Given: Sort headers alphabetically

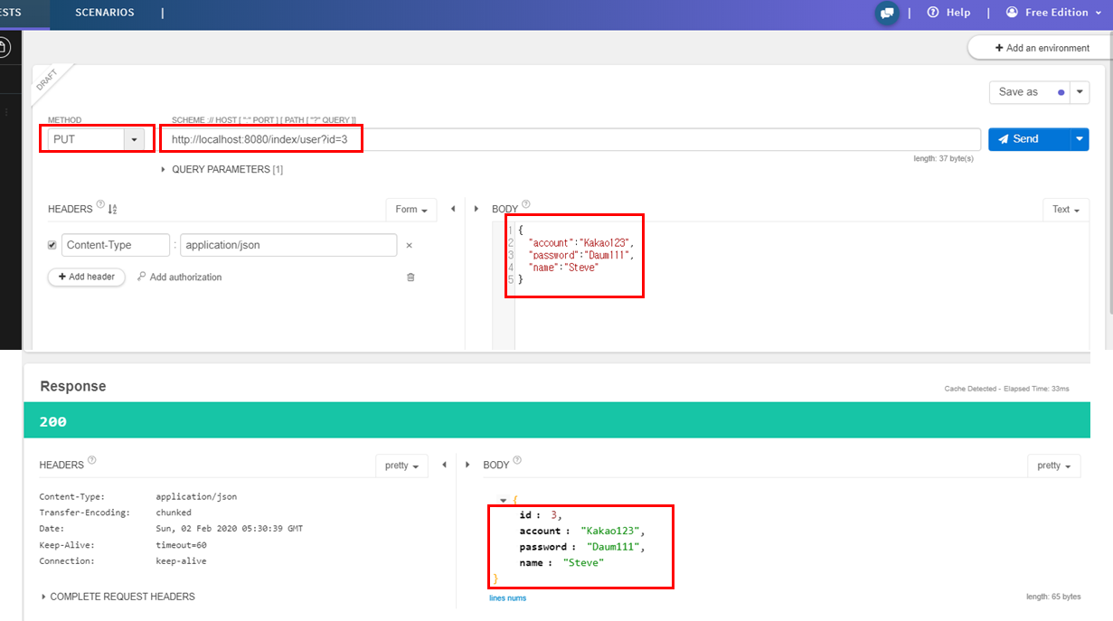Looking at the screenshot, I should [113, 210].
